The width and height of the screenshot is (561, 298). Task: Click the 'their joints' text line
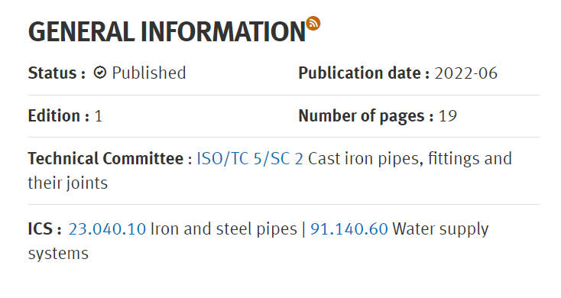67,183
